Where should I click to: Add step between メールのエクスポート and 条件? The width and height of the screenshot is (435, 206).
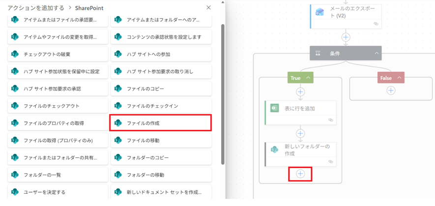point(346,37)
